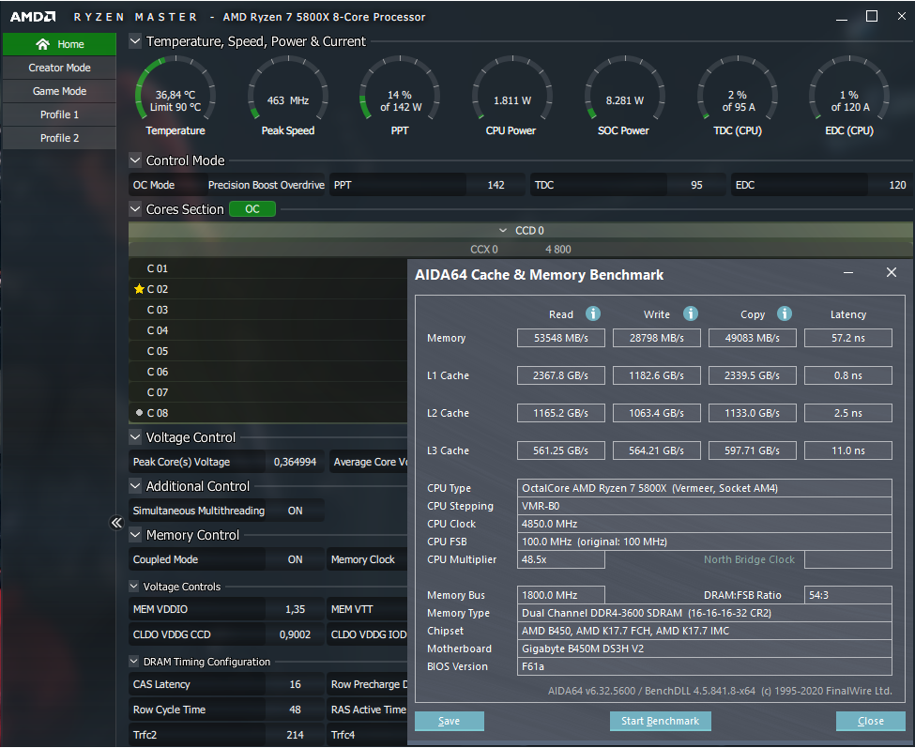
Task: Collapse the Memory Control section
Action: pyautogui.click(x=135, y=534)
